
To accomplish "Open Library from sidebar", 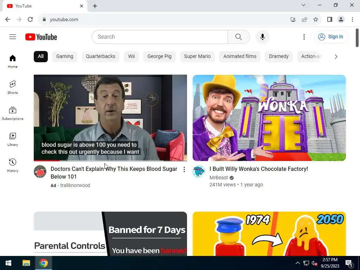I will click(x=13, y=139).
